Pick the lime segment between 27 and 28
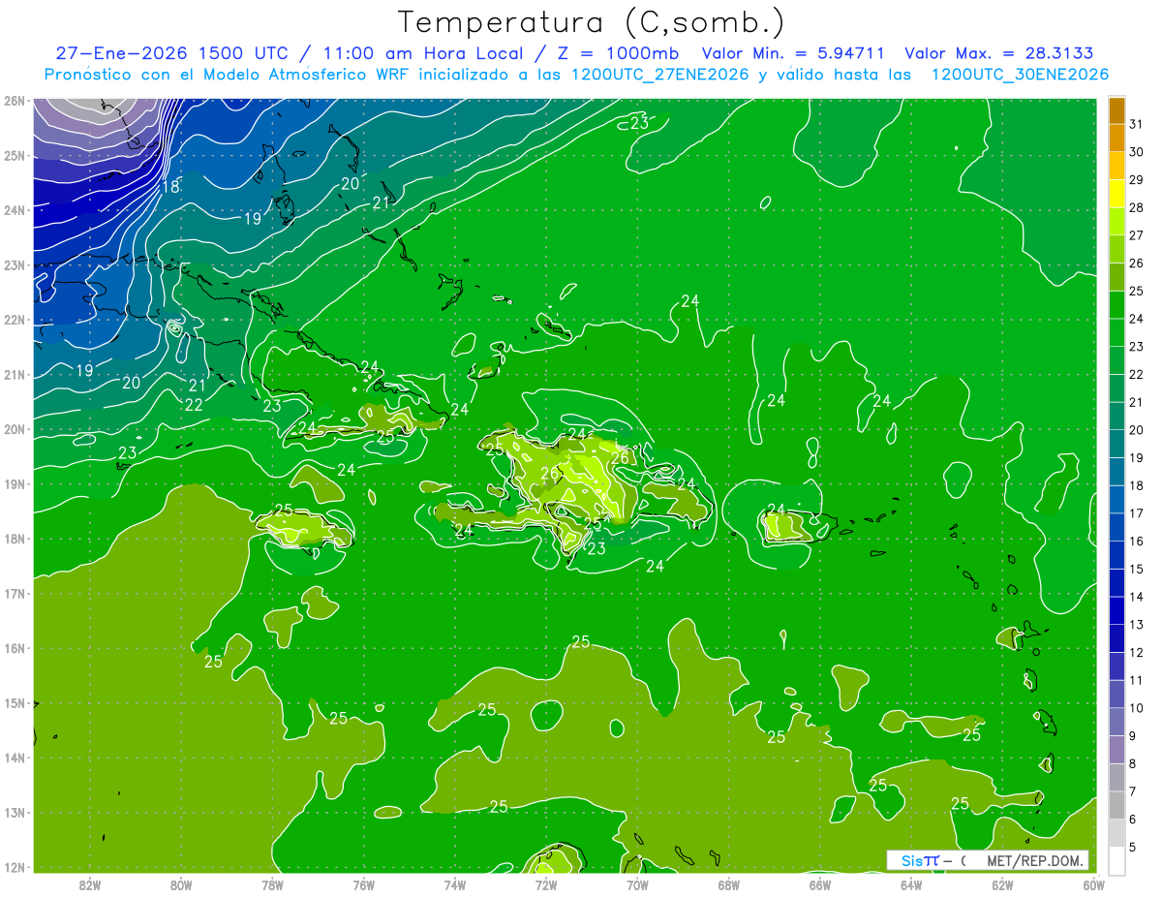This screenshot has height=898, width=1162. click(1116, 221)
